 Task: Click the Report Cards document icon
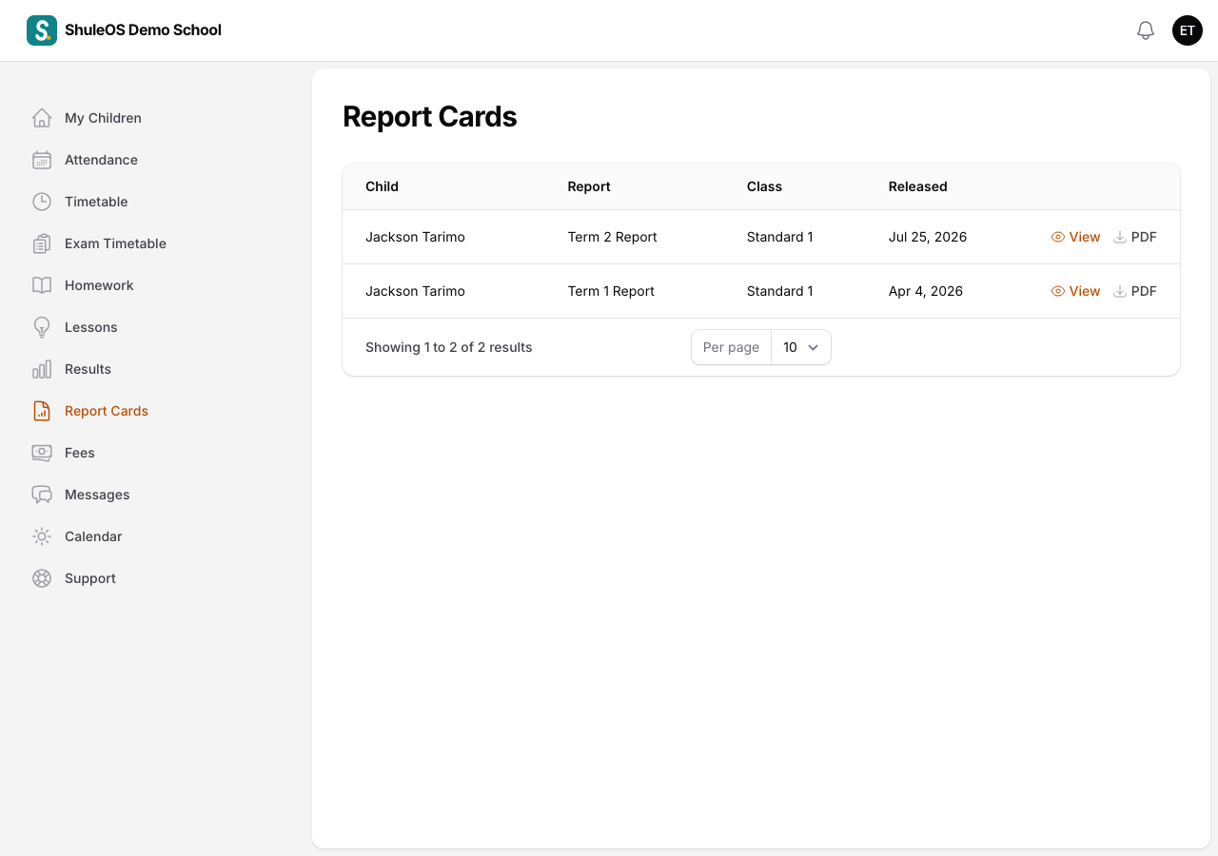point(42,411)
